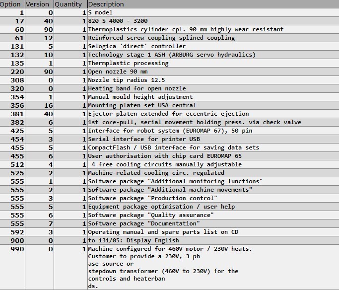Click the Version column header

39,4
